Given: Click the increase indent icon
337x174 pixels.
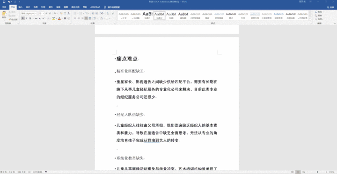Looking at the screenshot, I should pos(96,13).
